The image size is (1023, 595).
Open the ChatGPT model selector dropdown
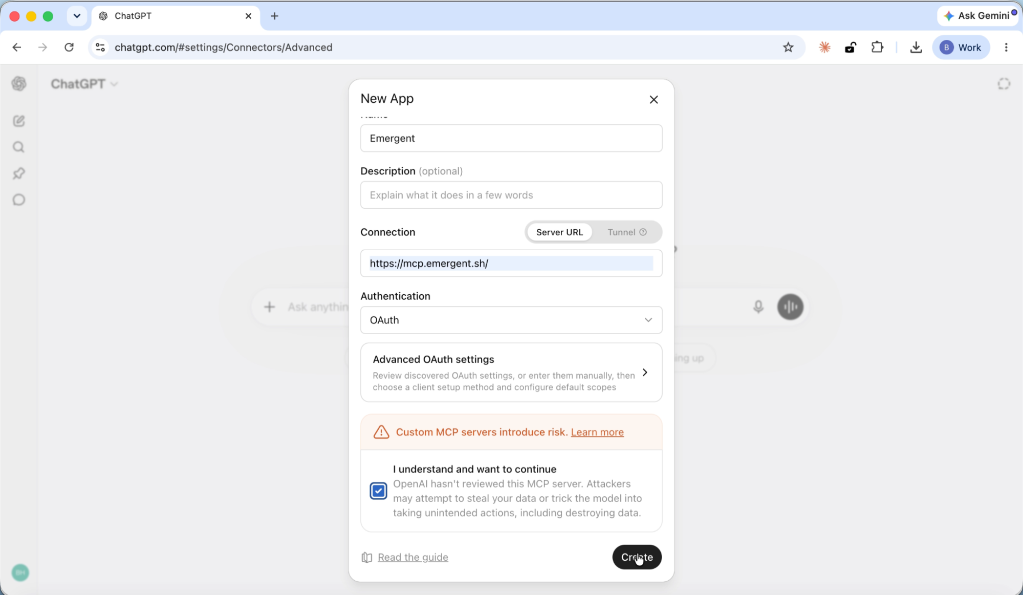(84, 84)
